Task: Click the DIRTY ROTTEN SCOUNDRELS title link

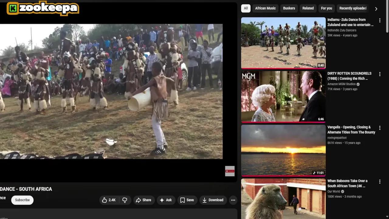Action: click(x=349, y=76)
